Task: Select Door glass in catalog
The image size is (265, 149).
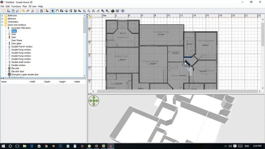Action: 16,43
